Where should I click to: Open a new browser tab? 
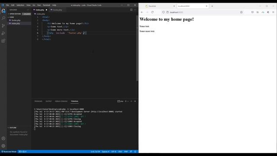(212, 6)
